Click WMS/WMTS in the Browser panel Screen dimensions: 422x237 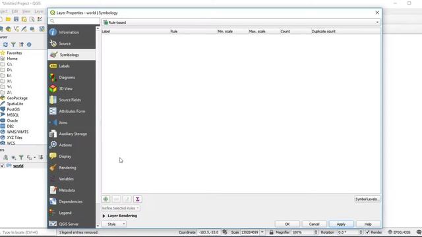(x=18, y=132)
